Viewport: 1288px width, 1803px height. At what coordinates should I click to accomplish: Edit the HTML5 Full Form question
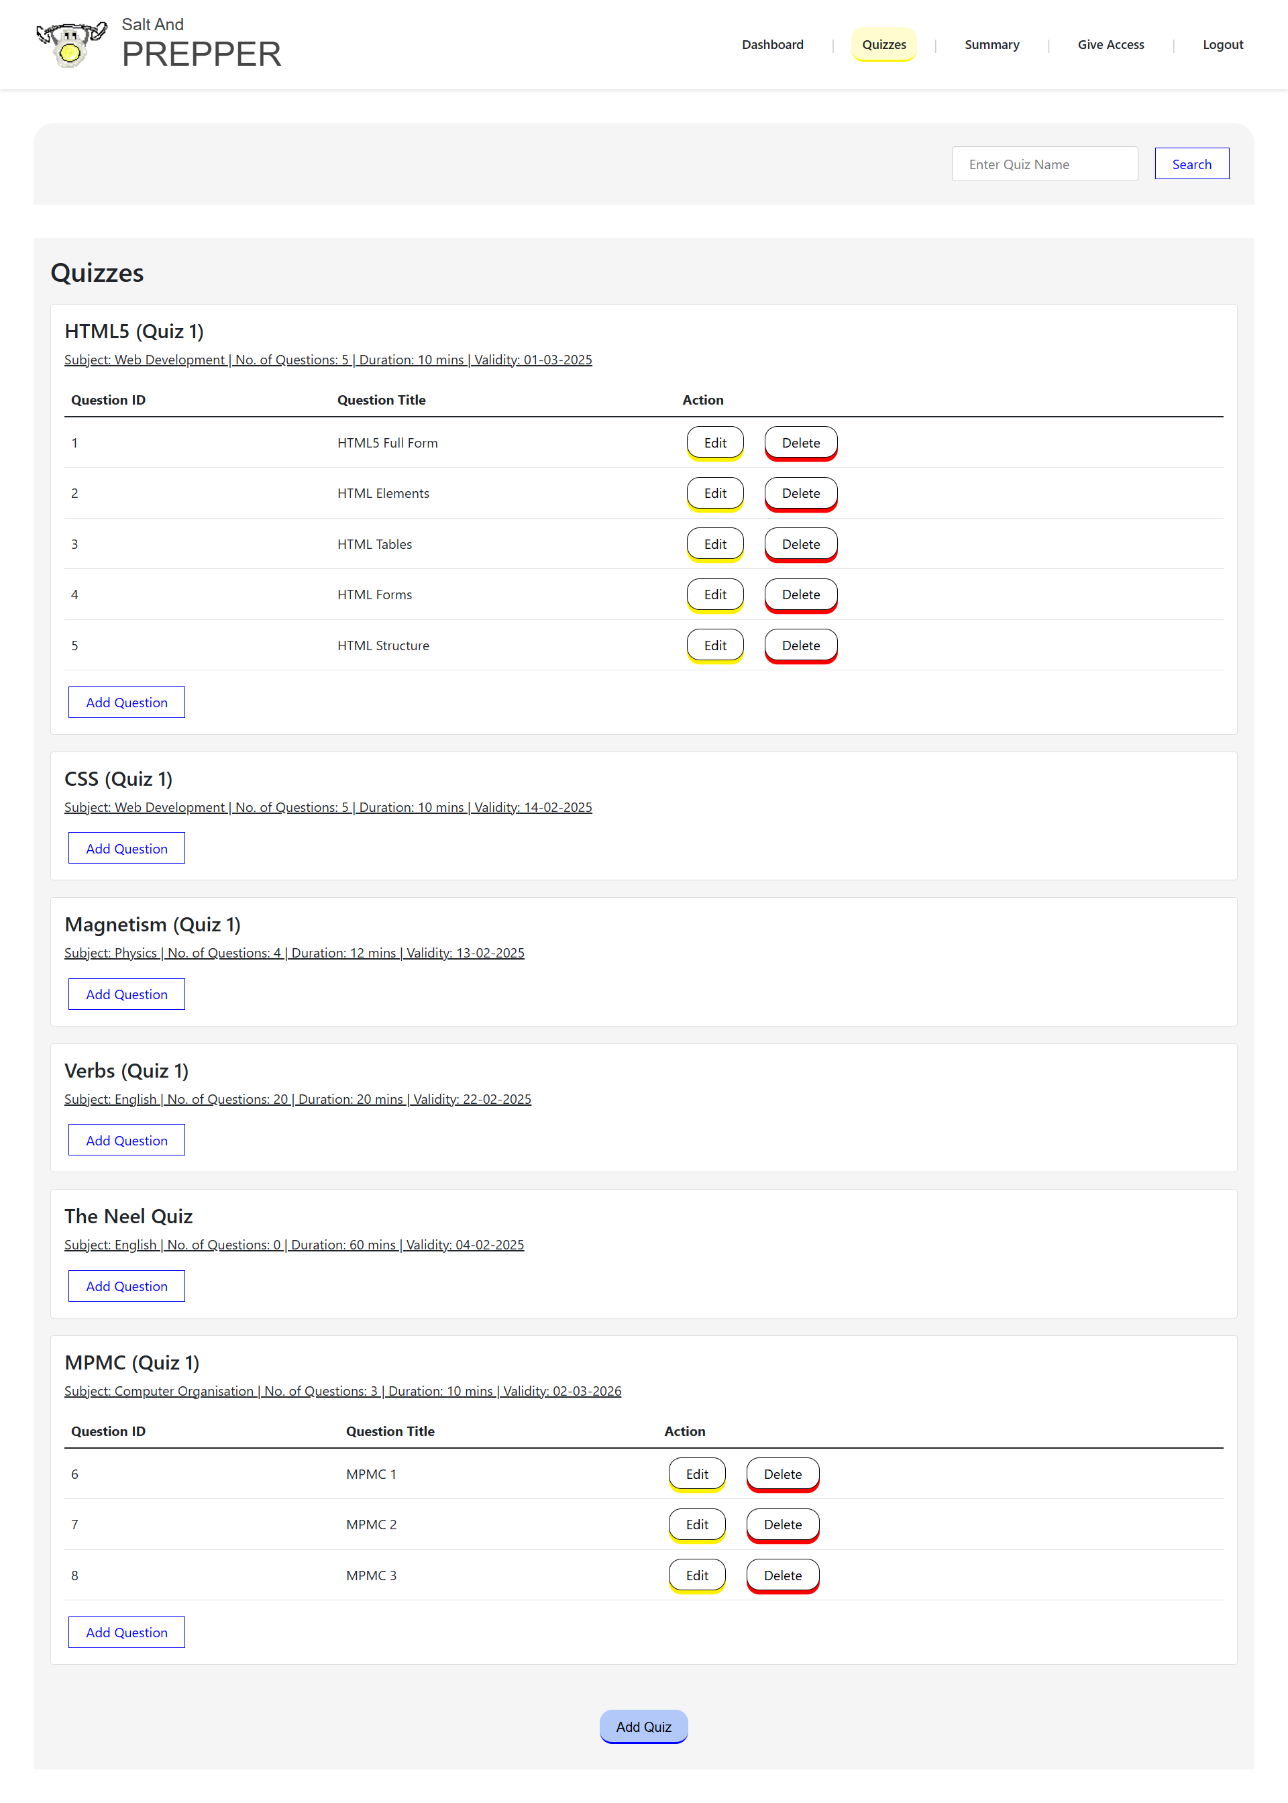pyautogui.click(x=714, y=443)
